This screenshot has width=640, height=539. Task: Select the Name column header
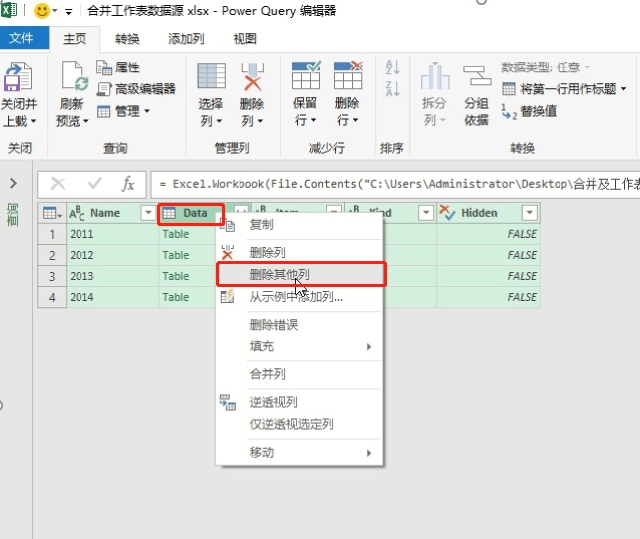112,213
